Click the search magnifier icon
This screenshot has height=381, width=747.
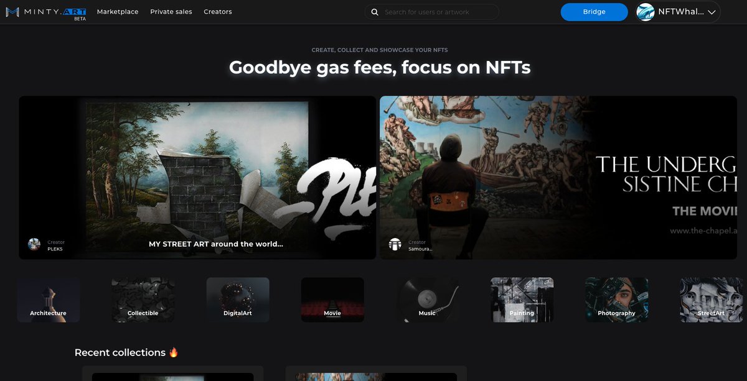375,12
